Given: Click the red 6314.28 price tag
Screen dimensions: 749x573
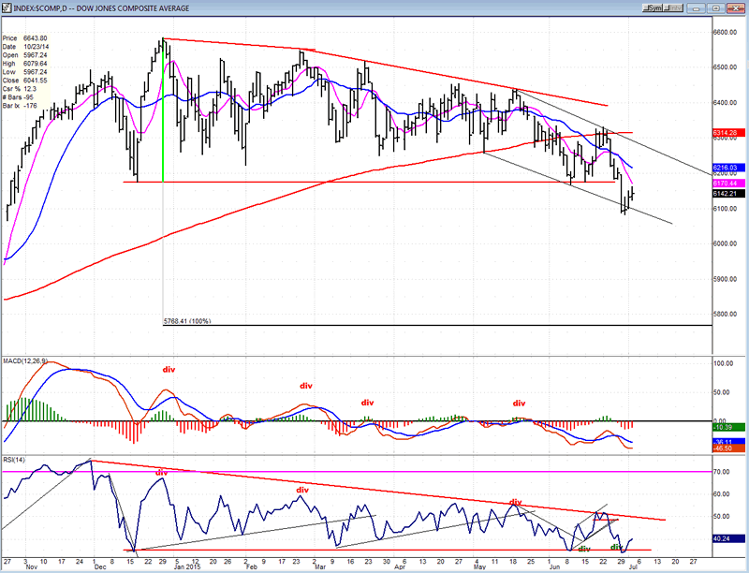Looking at the screenshot, I should pyautogui.click(x=728, y=134).
